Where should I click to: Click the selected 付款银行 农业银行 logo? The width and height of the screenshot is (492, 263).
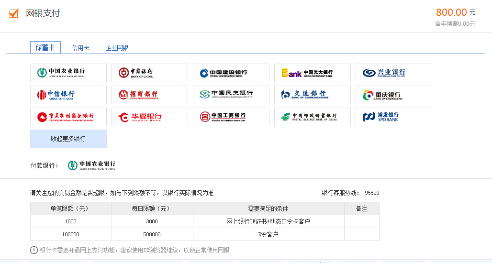92,165
